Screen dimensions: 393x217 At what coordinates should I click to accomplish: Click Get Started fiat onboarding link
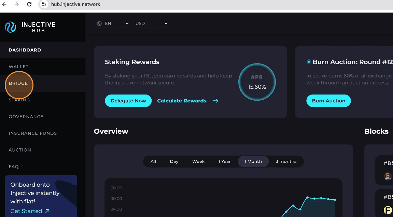coord(30,211)
